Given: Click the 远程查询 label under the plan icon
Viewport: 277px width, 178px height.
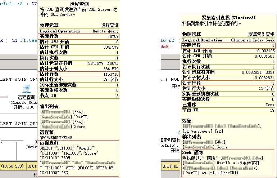Looking at the screenshot, I should [x=26, y=97].
